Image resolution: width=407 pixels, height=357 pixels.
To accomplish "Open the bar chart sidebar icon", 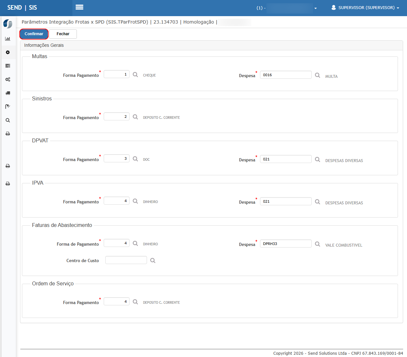I will (x=8, y=39).
